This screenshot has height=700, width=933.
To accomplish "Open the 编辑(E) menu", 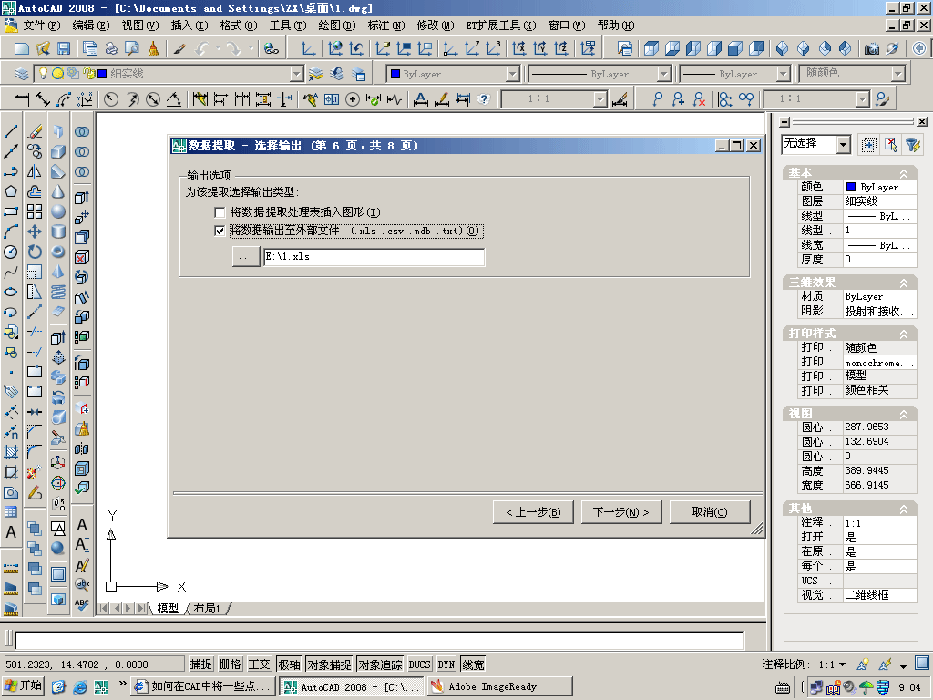I will tap(91, 26).
